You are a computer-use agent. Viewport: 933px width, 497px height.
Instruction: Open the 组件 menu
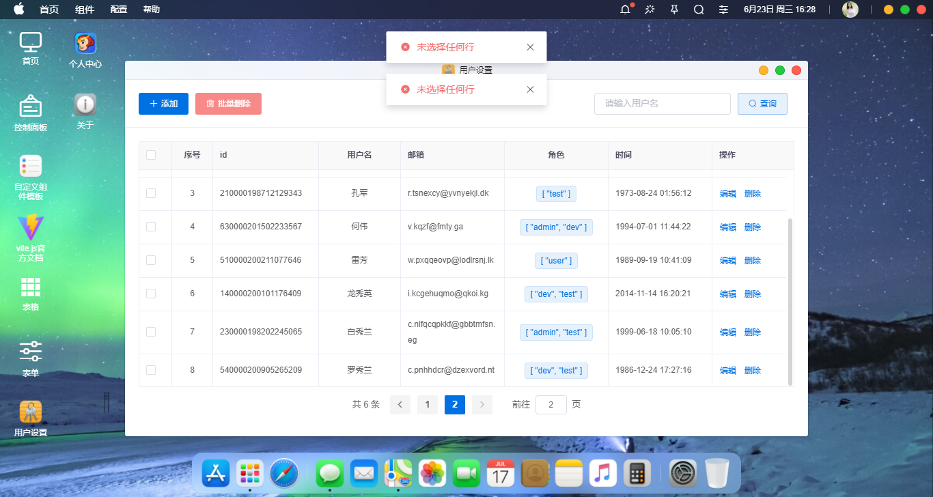coord(85,10)
